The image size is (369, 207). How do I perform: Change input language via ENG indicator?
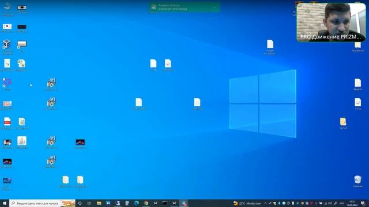click(342, 203)
